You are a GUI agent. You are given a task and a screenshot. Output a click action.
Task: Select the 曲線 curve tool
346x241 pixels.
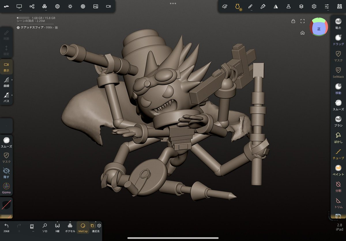coord(6,82)
